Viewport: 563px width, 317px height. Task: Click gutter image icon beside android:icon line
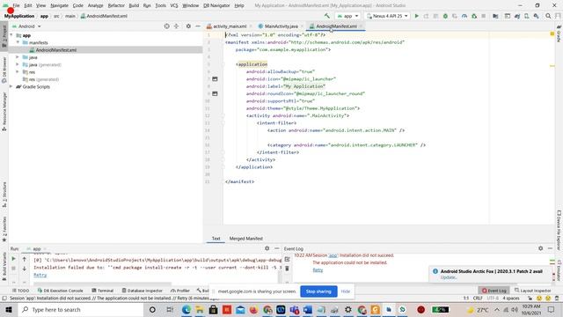[x=215, y=78]
